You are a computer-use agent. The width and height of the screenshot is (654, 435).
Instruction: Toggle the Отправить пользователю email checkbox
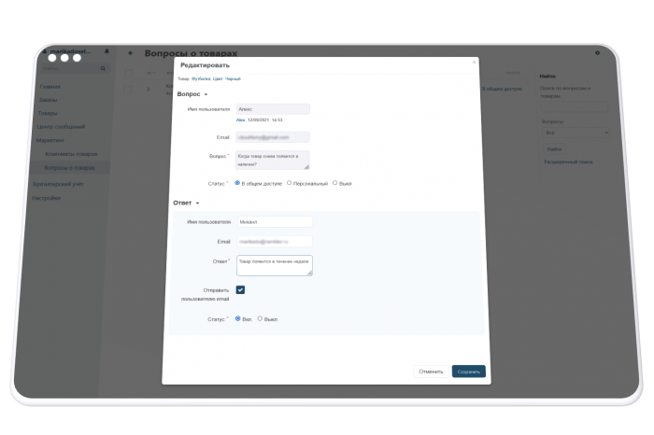click(x=240, y=290)
